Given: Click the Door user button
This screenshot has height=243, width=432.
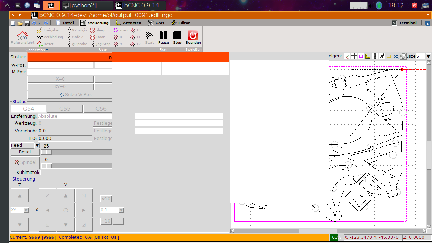Looking at the screenshot, I should pyautogui.click(x=98, y=37).
